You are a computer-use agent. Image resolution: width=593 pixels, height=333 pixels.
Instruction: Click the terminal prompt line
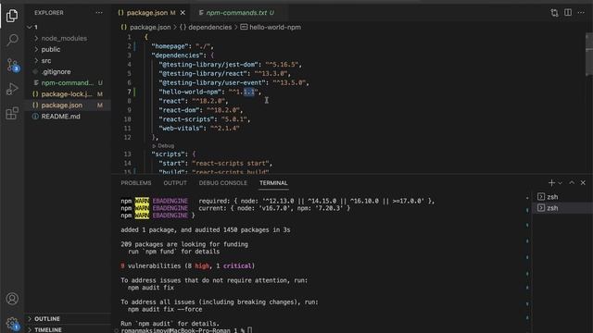click(x=186, y=330)
